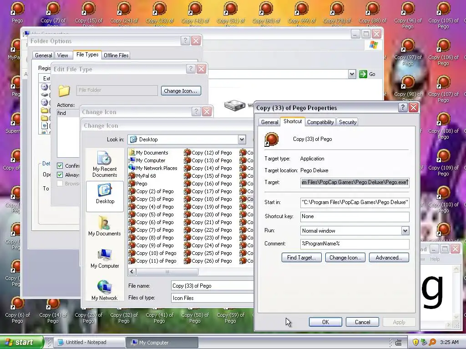Select the Copy (50) of Pego desktop icon
The height and width of the screenshot is (349, 466).
pos(195,315)
